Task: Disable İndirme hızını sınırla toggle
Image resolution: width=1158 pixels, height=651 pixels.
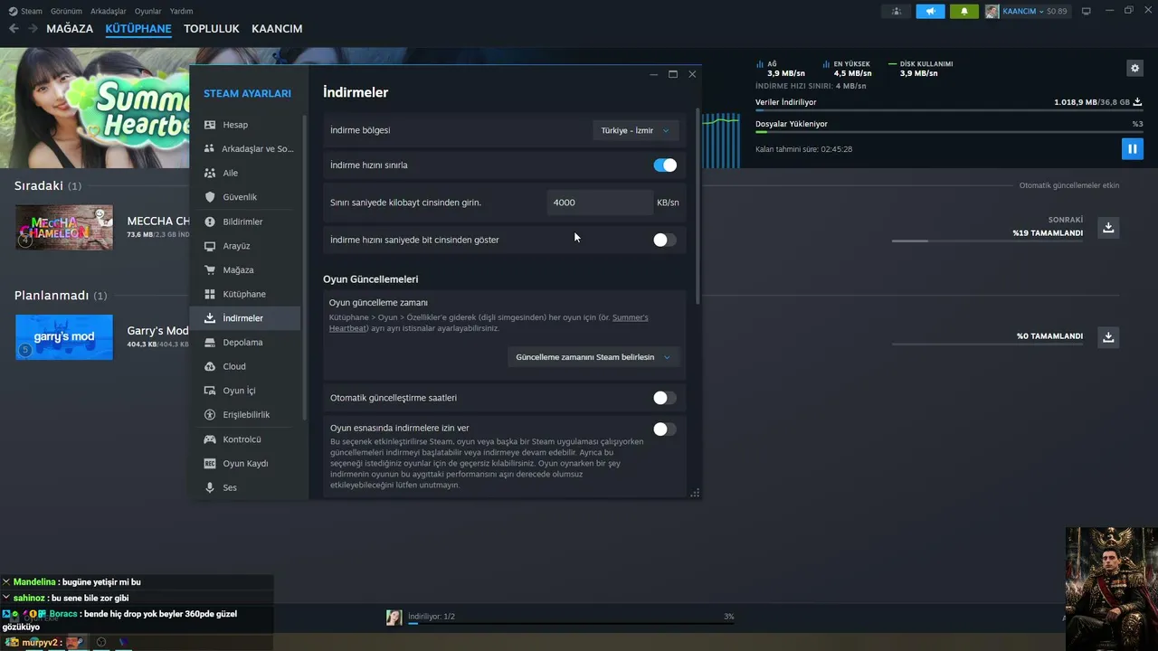Action: tap(665, 165)
